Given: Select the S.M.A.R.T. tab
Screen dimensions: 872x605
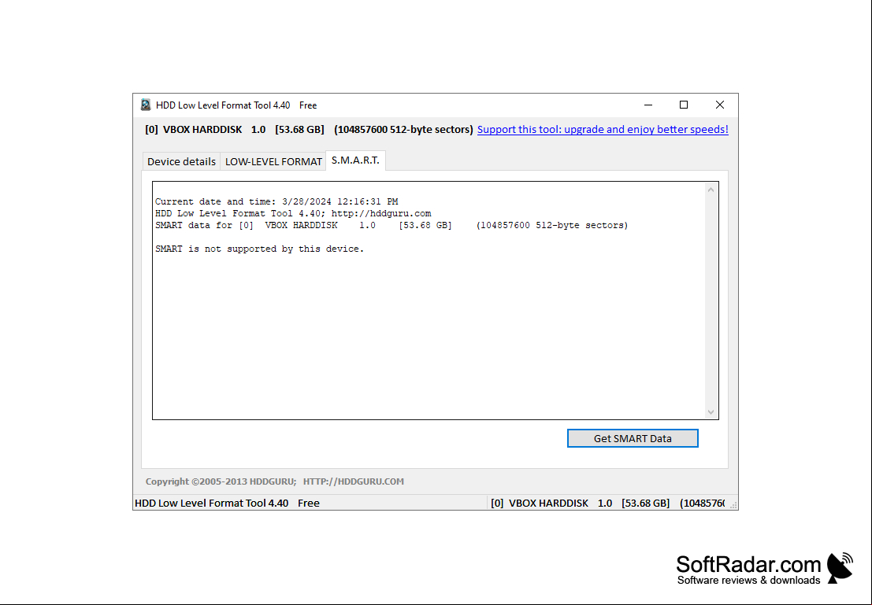Looking at the screenshot, I should [355, 160].
